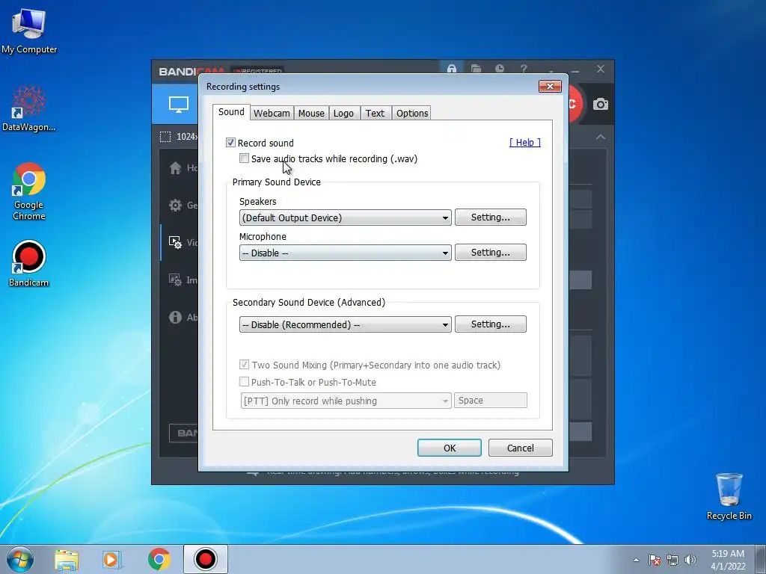
Task: Collapse Bandicam panel with chevron
Action: pos(601,138)
